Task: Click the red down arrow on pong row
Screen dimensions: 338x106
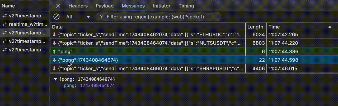Action: click(54, 60)
